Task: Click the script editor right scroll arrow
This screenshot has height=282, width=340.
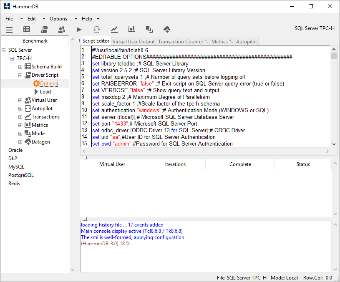Action: (327, 151)
